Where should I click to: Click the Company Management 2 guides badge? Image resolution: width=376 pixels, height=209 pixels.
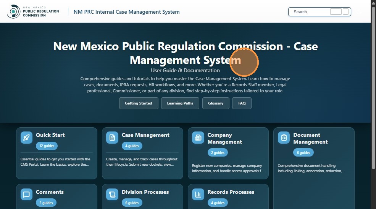(218, 152)
